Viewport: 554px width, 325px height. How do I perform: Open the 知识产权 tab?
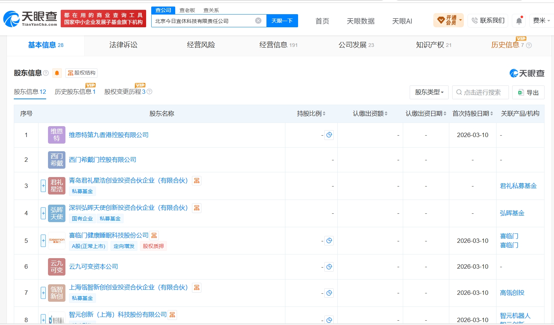click(x=434, y=45)
